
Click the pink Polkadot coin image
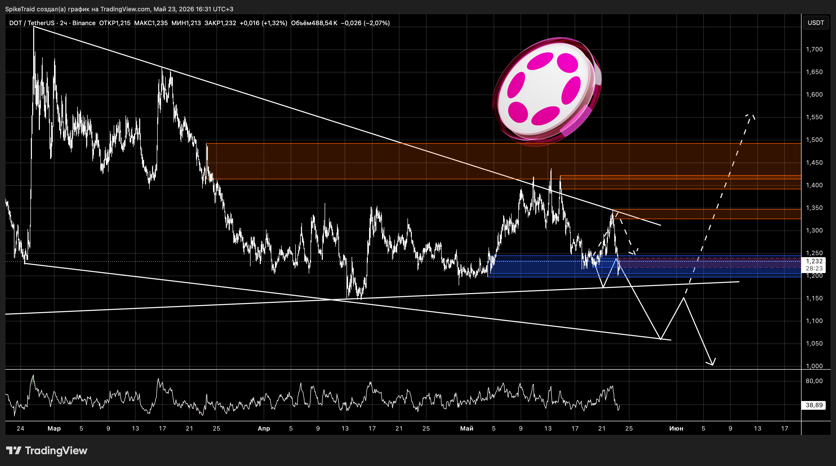click(x=547, y=91)
